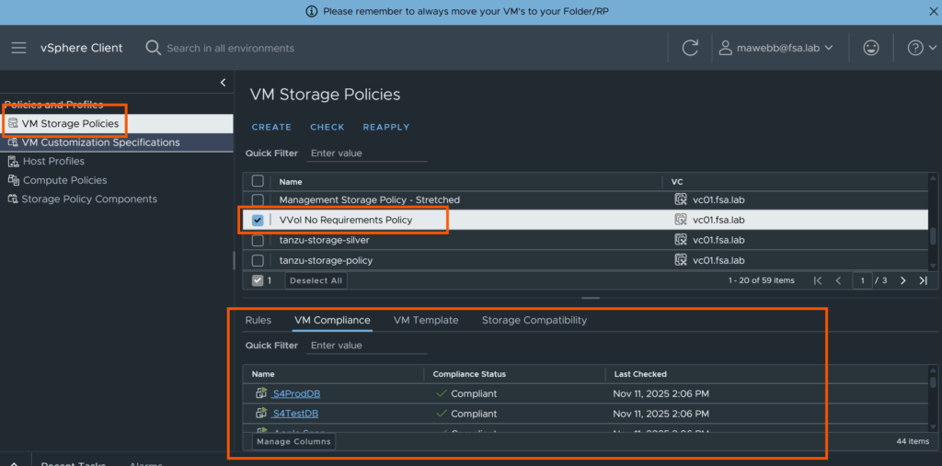The image size is (942, 466).
Task: Uncheck VVol No Requirements Policy checkbox
Action: click(x=258, y=221)
